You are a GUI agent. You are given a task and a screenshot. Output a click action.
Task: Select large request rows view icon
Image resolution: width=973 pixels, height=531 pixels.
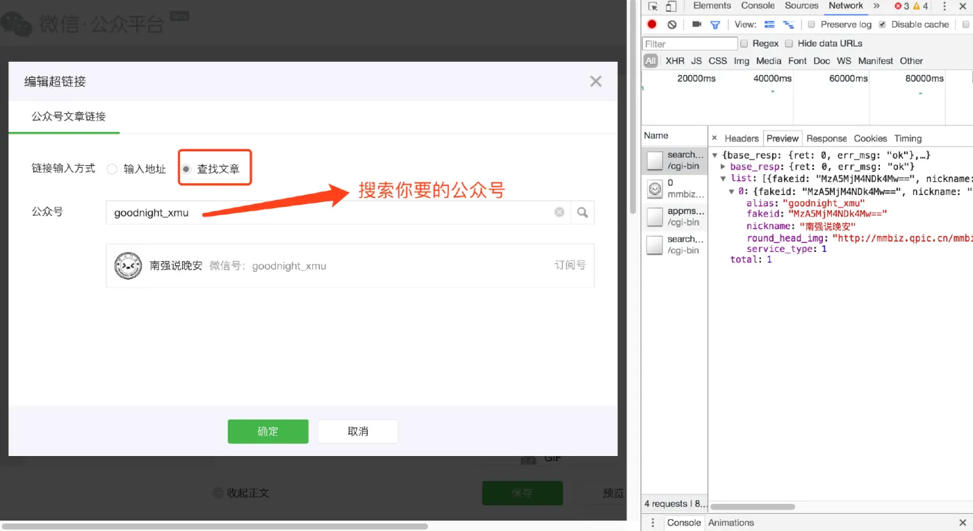pos(769,24)
